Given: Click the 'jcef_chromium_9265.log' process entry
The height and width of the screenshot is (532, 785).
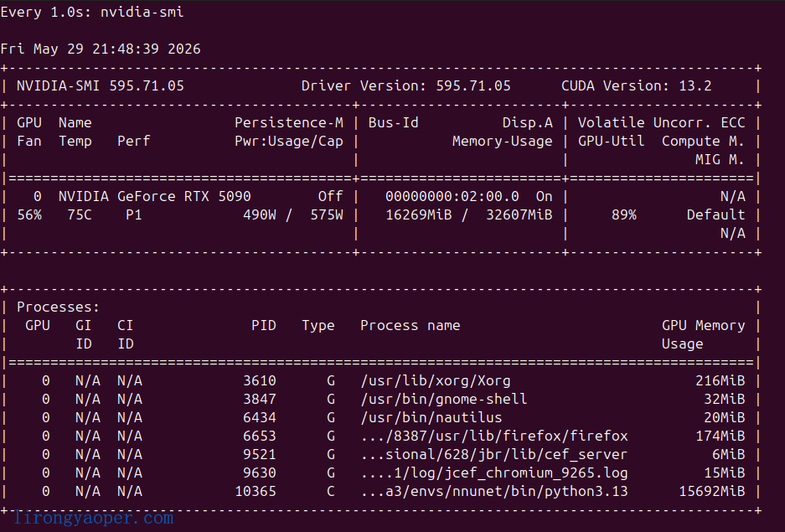Looking at the screenshot, I should pyautogui.click(x=494, y=473).
